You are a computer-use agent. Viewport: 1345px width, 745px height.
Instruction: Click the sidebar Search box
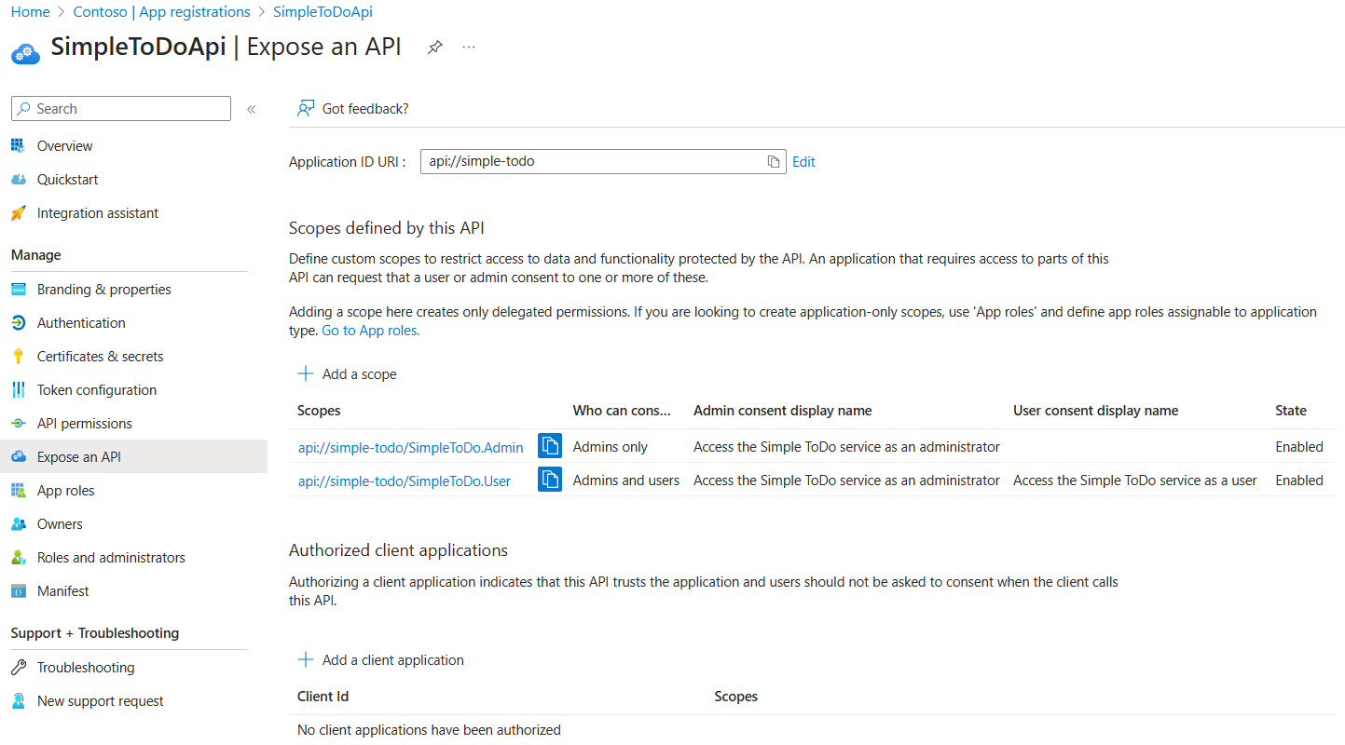click(x=121, y=109)
